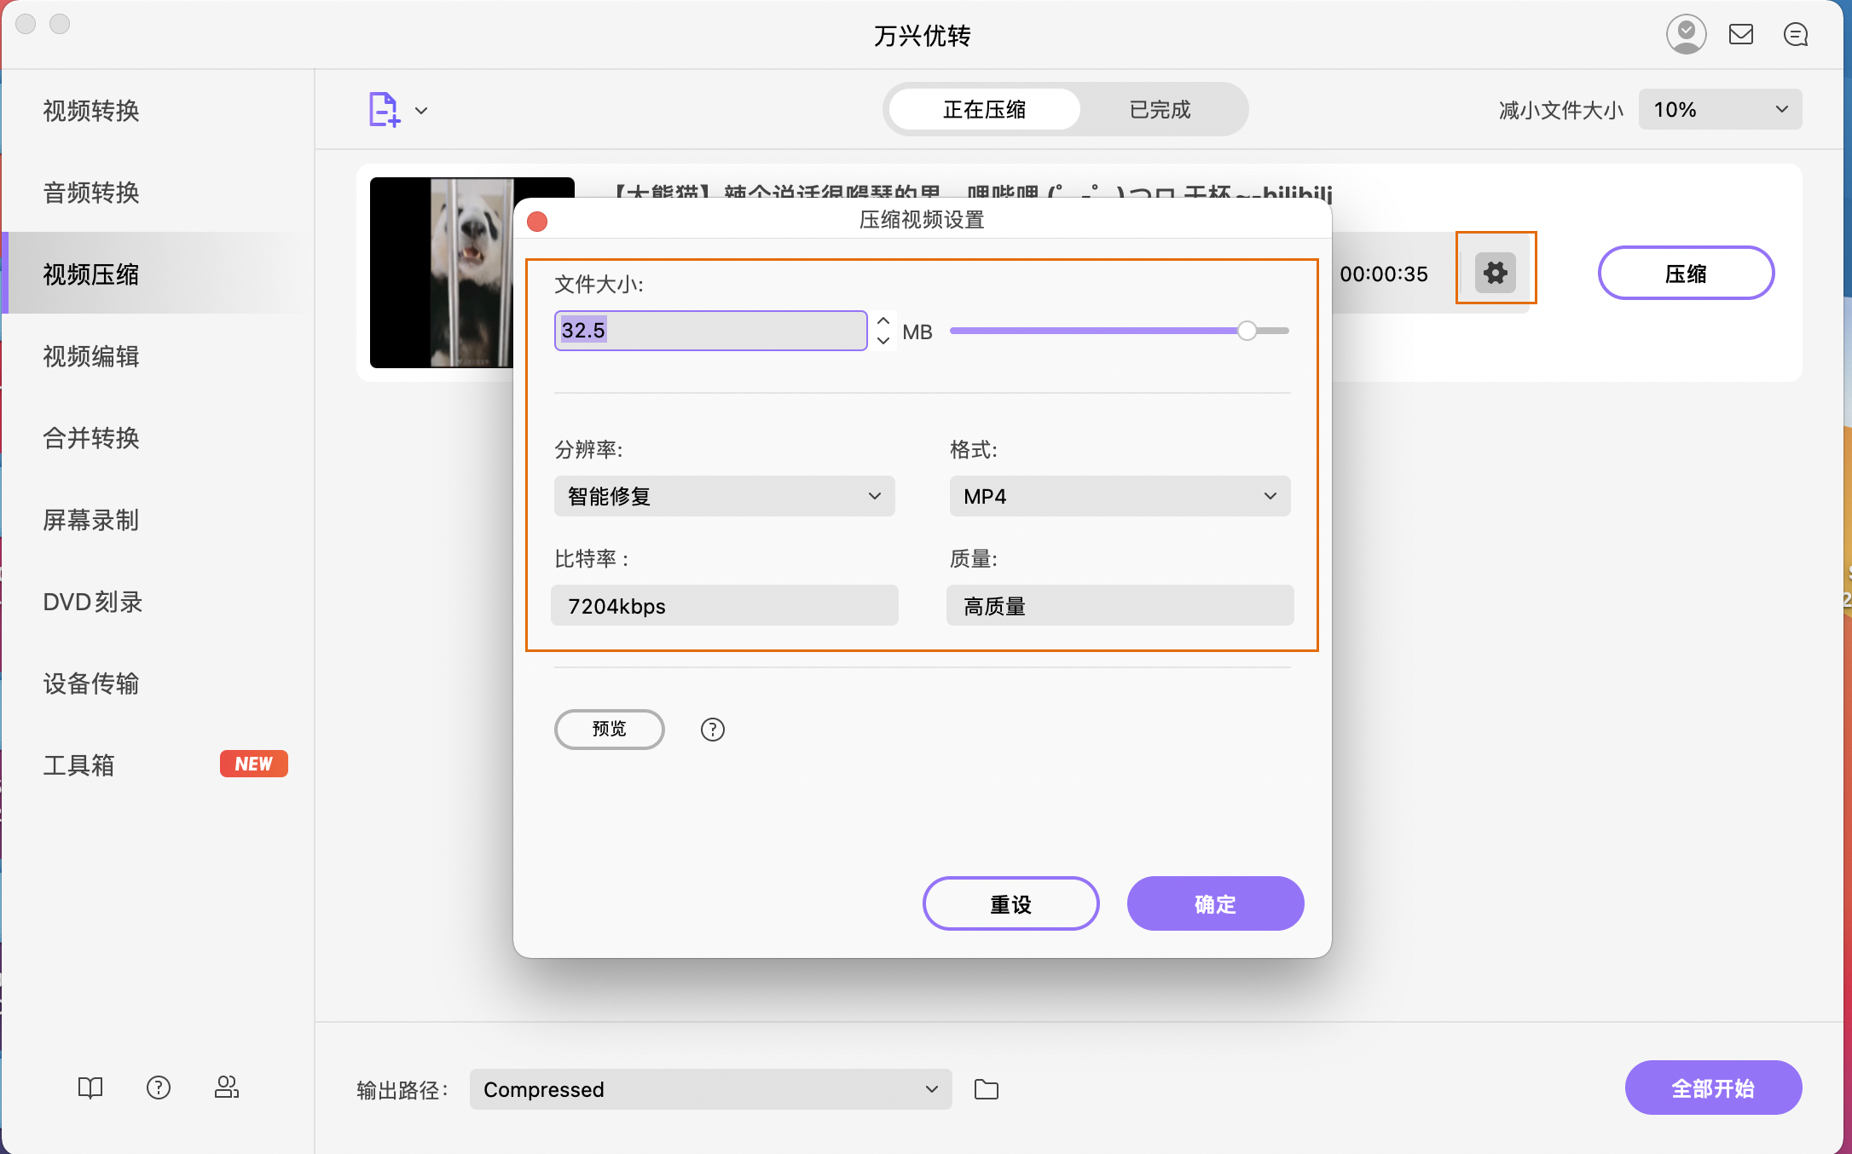Image resolution: width=1852 pixels, height=1154 pixels.
Task: Open the user guide book icon bottom left
Action: point(90,1087)
